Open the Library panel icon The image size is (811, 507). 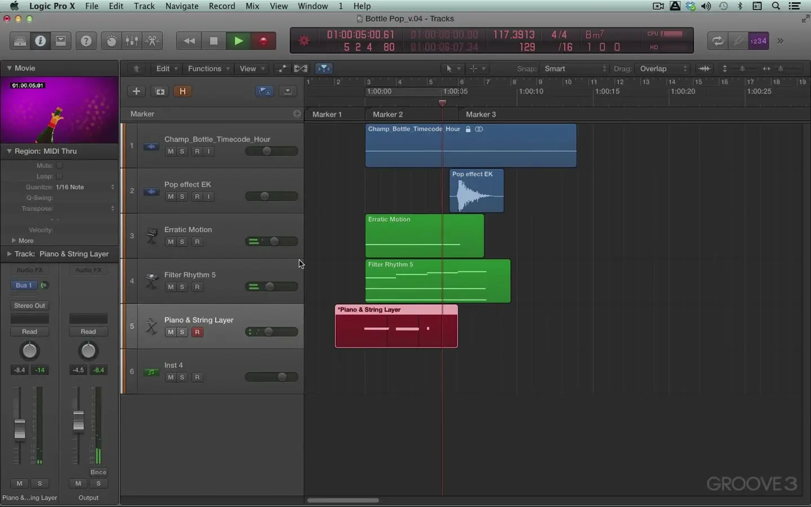pos(20,41)
